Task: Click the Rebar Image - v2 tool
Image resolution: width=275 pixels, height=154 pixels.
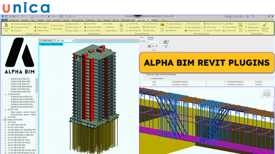Action: [73, 27]
